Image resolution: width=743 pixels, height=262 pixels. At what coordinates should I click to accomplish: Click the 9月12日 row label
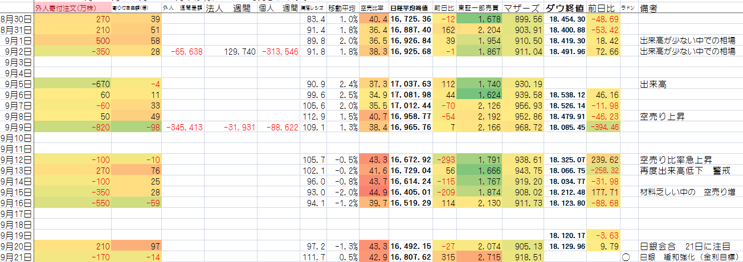tap(17, 159)
